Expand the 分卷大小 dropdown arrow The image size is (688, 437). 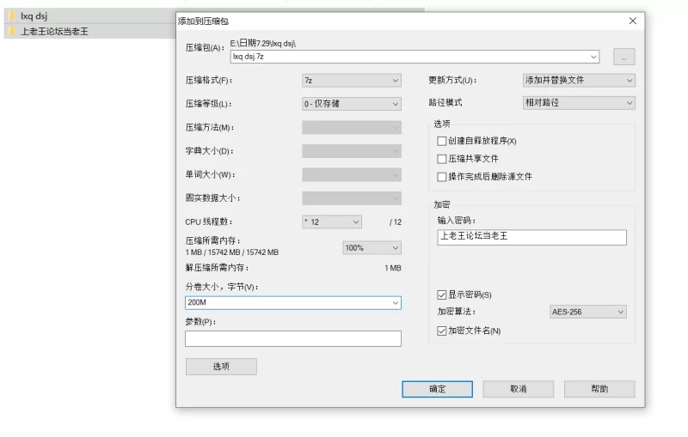click(x=396, y=302)
